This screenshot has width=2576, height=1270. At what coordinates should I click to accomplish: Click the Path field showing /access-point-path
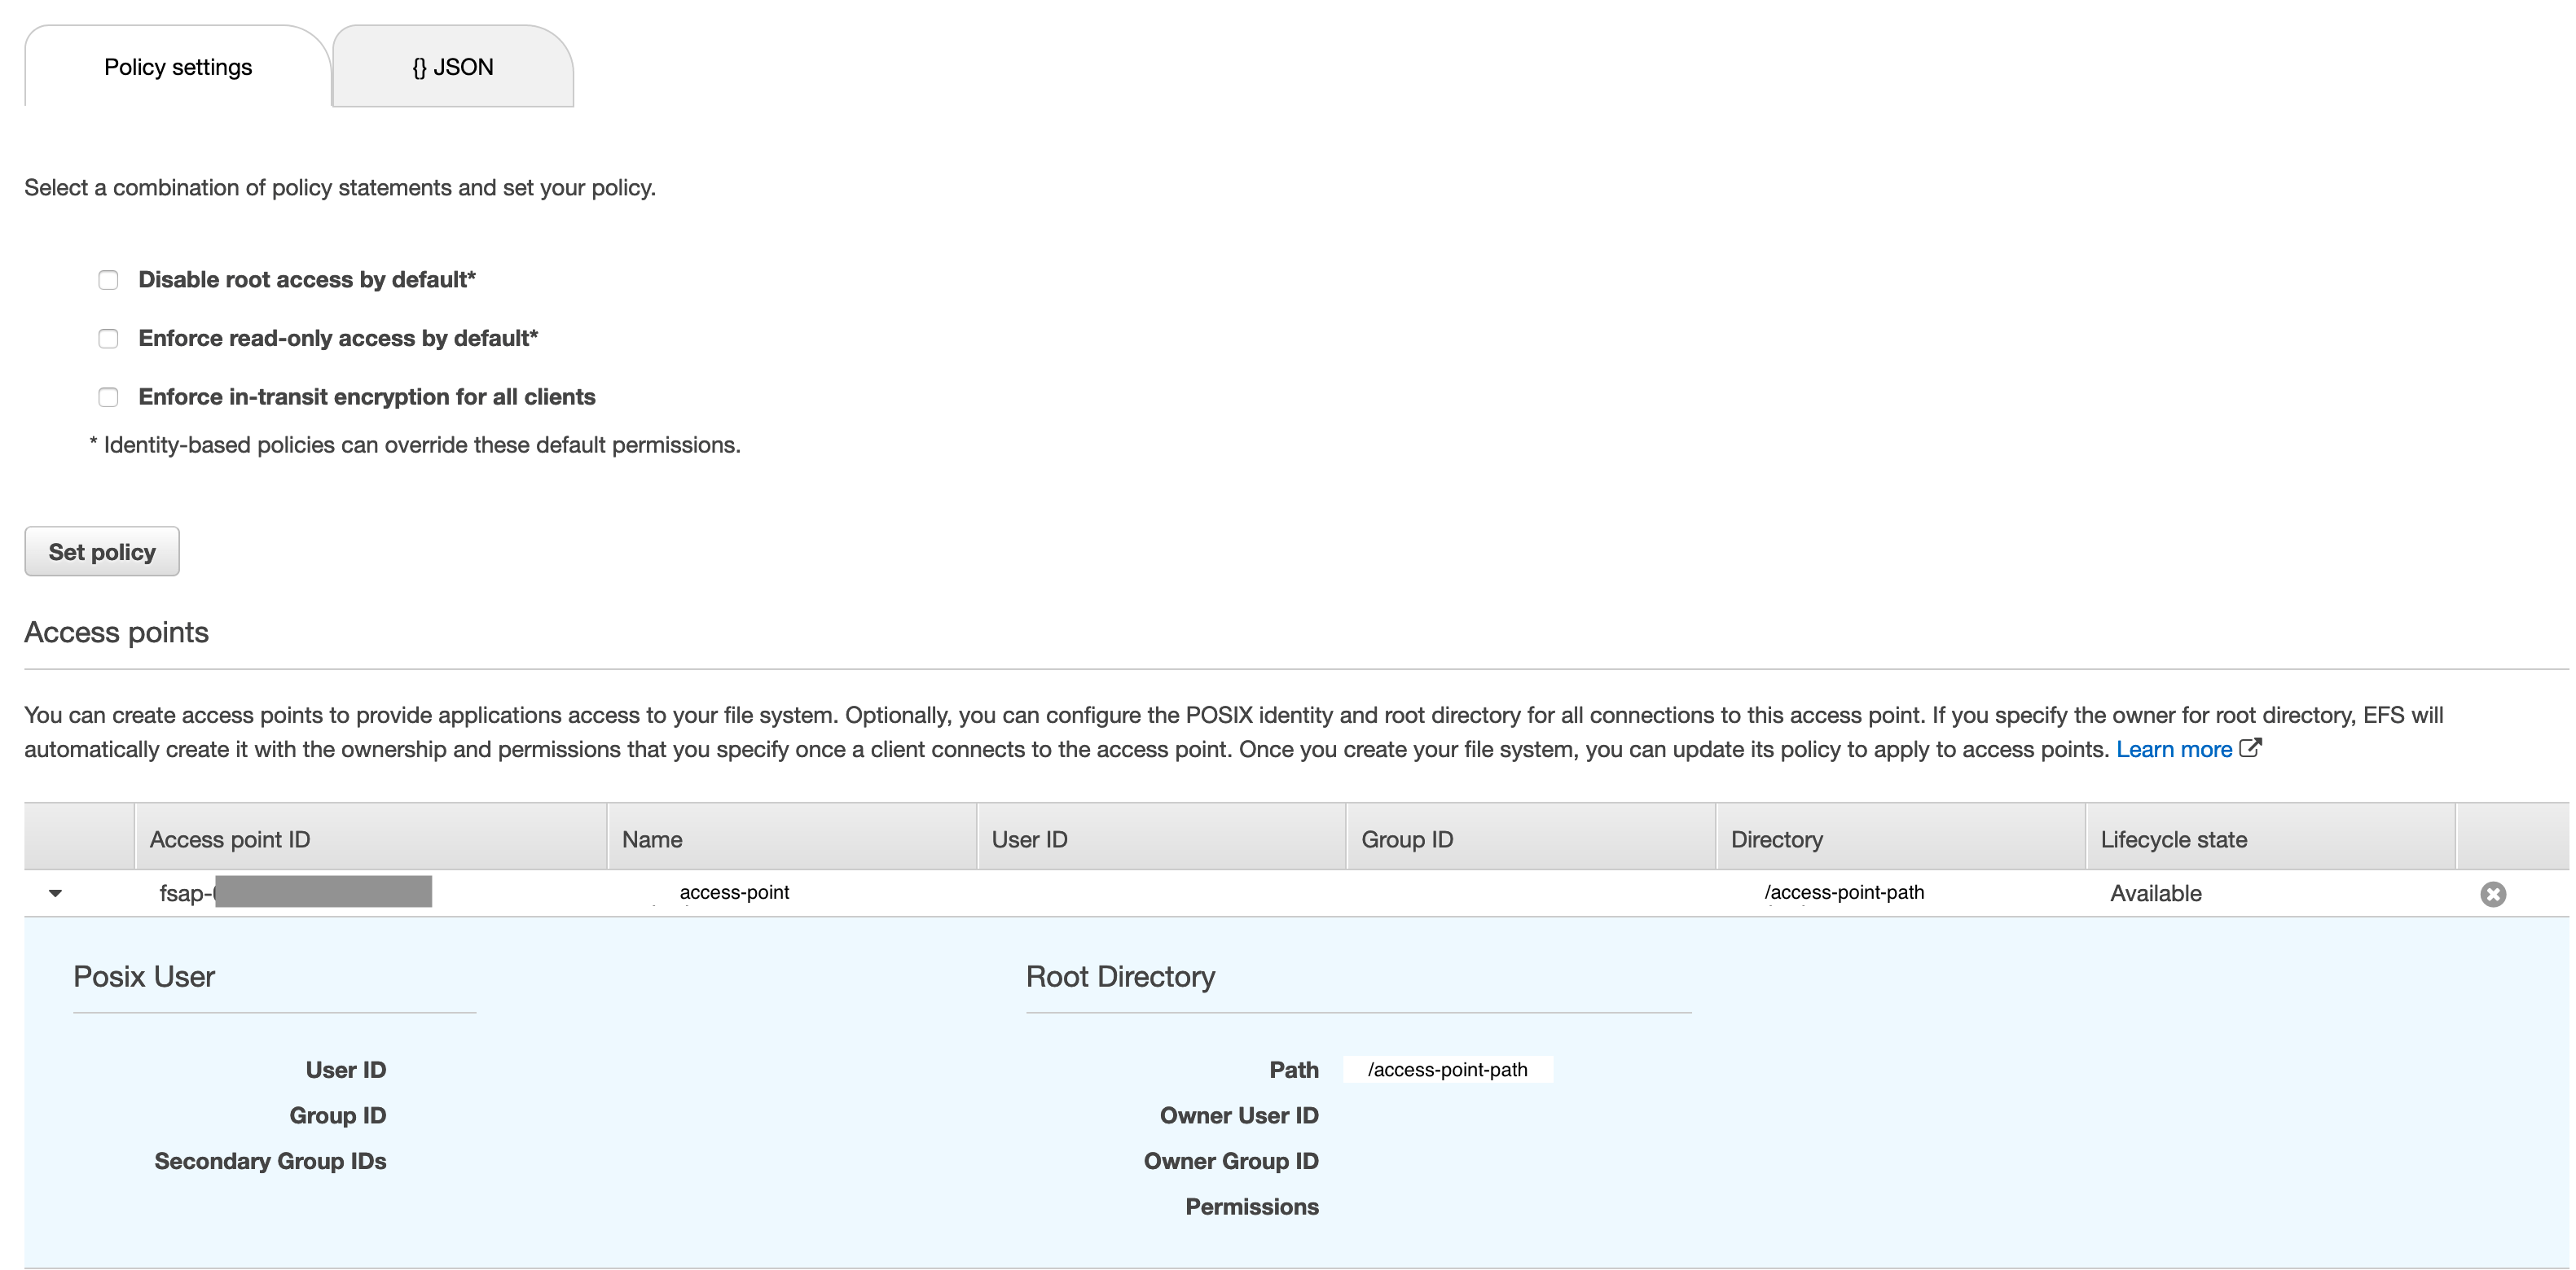(1448, 1069)
